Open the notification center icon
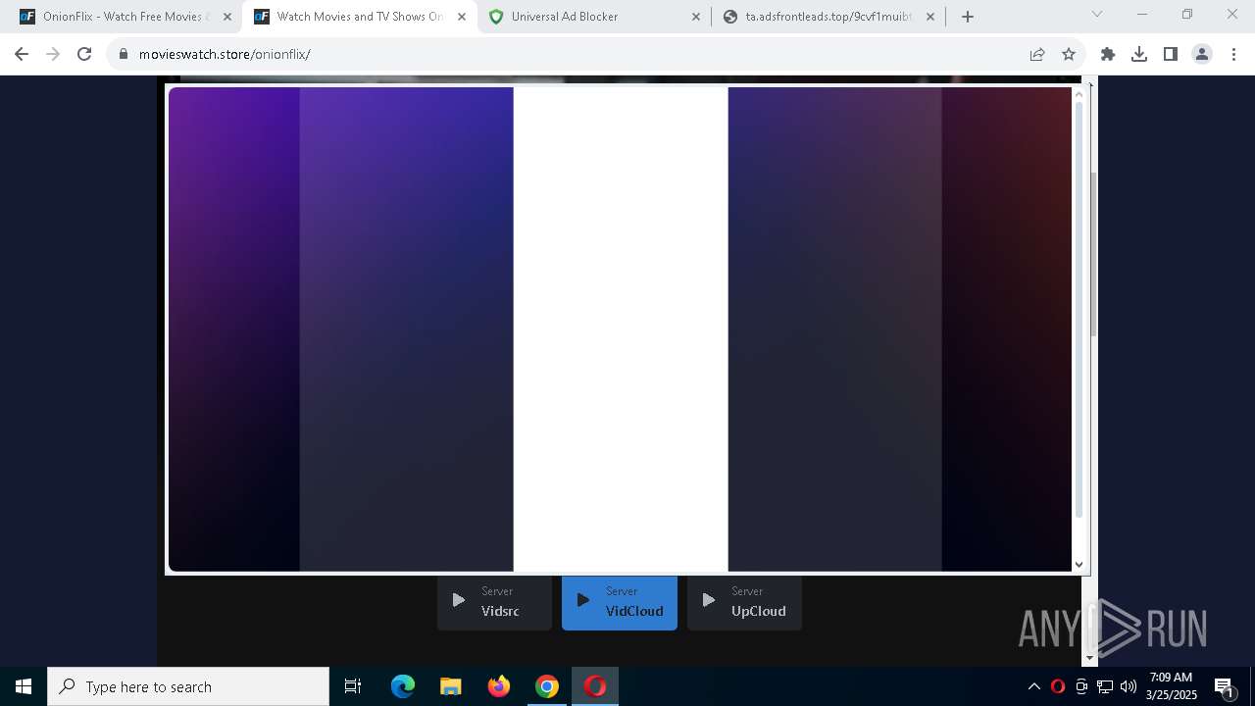Viewport: 1255px width, 706px height. 1224,686
